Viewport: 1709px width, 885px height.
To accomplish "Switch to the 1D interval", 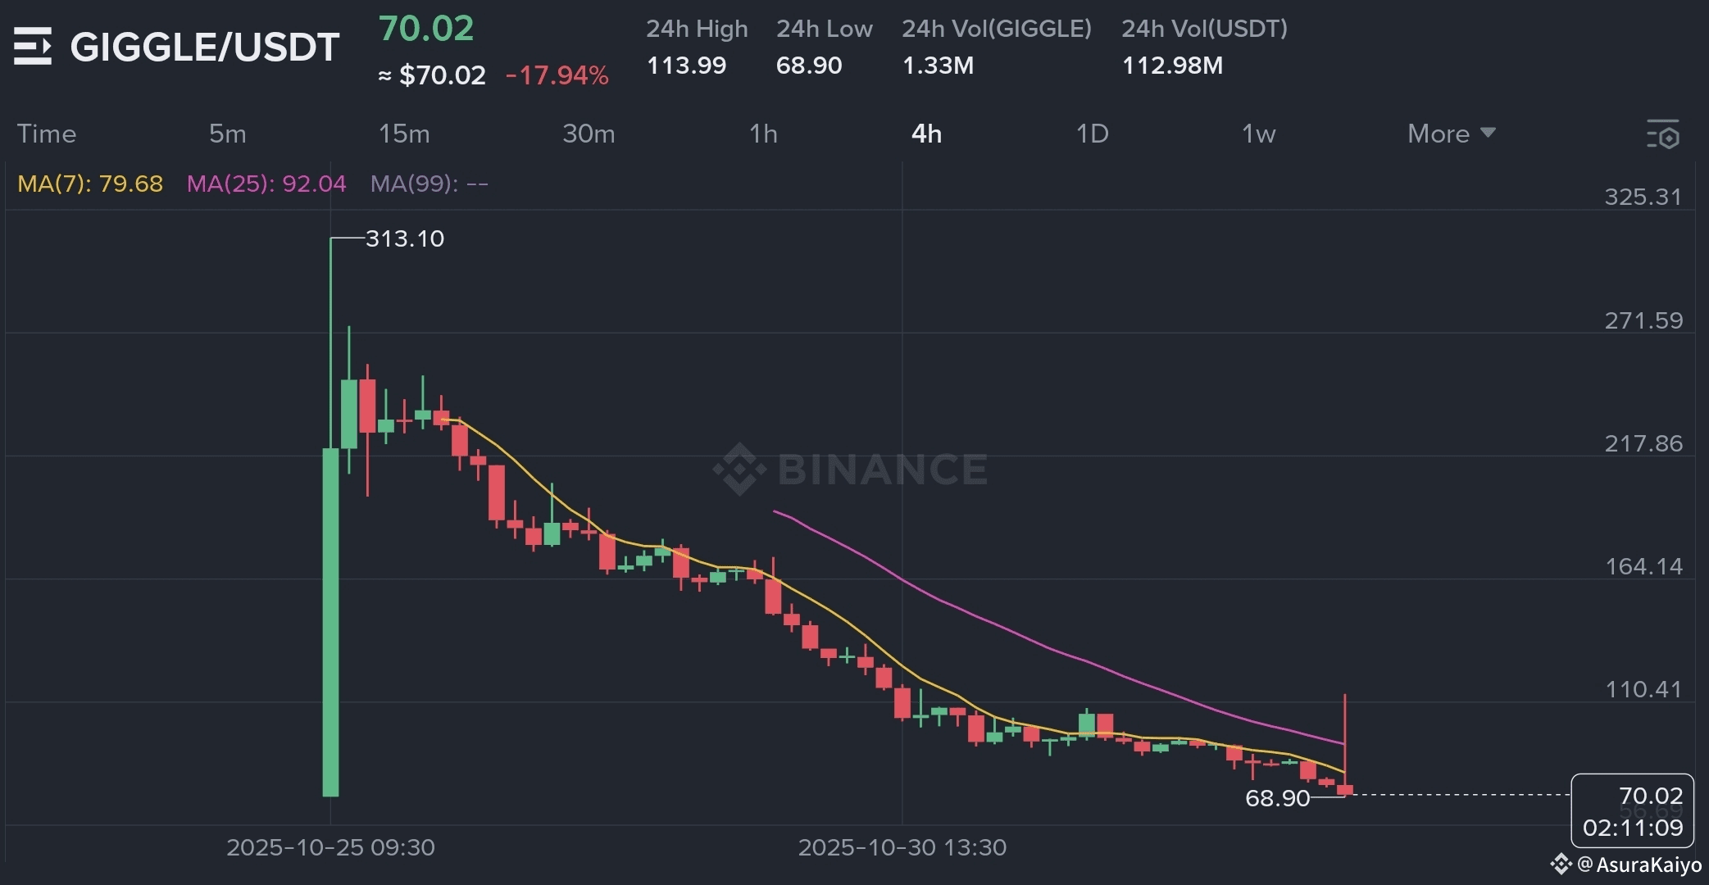I will pyautogui.click(x=1092, y=134).
